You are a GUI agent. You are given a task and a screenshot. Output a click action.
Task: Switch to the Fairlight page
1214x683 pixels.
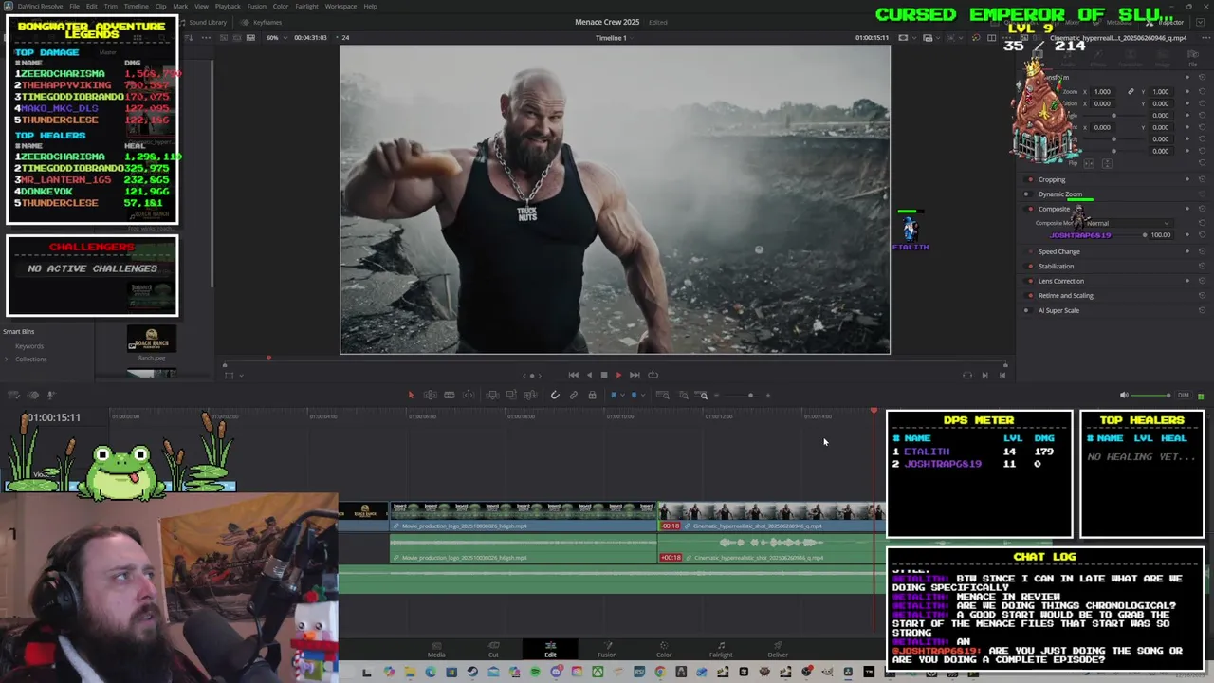pos(721,650)
